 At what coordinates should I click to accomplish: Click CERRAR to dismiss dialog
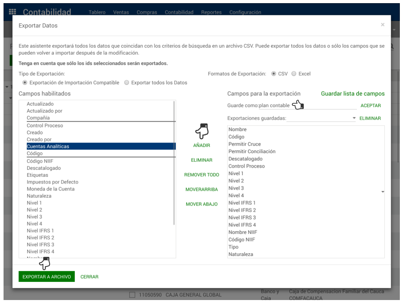[89, 277]
